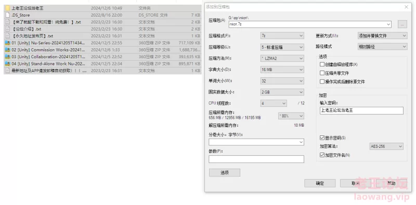This screenshot has height=205, width=416.
Task: Select the 【永久地址发布页】.txt file name
Action: [x=32, y=36]
